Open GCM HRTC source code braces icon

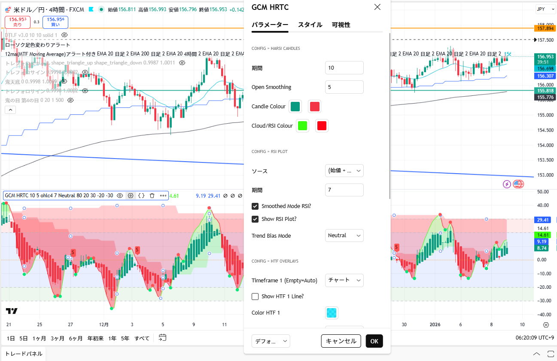pyautogui.click(x=141, y=196)
